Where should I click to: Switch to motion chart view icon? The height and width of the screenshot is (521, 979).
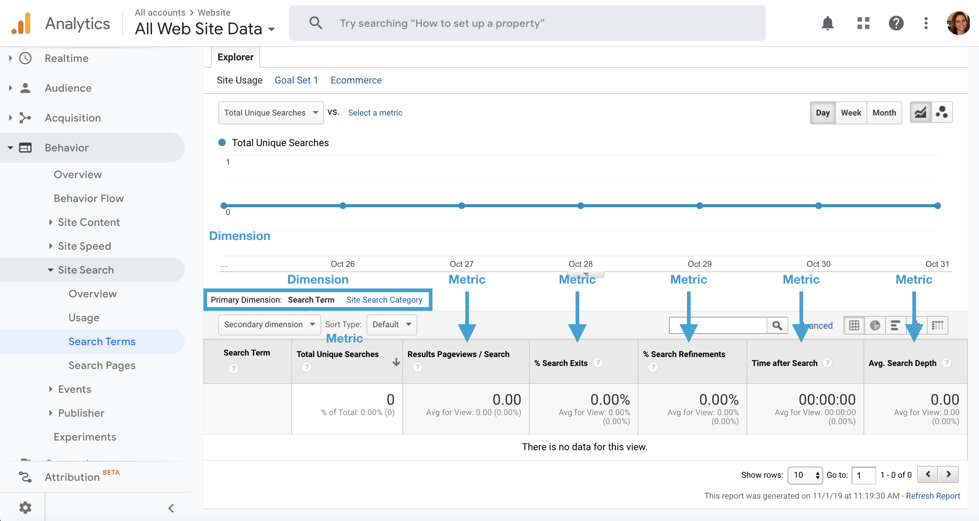(x=942, y=113)
